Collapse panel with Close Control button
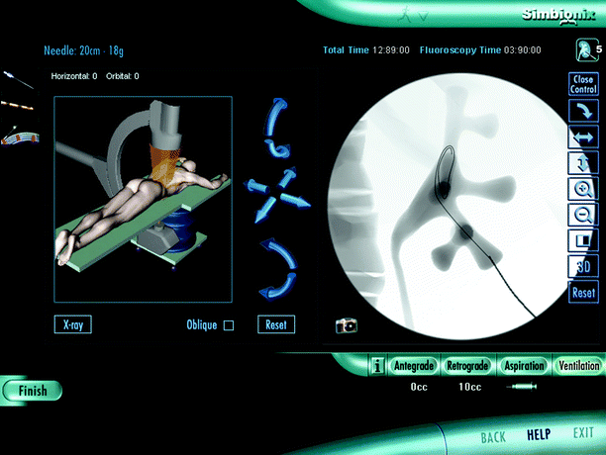 click(x=583, y=84)
